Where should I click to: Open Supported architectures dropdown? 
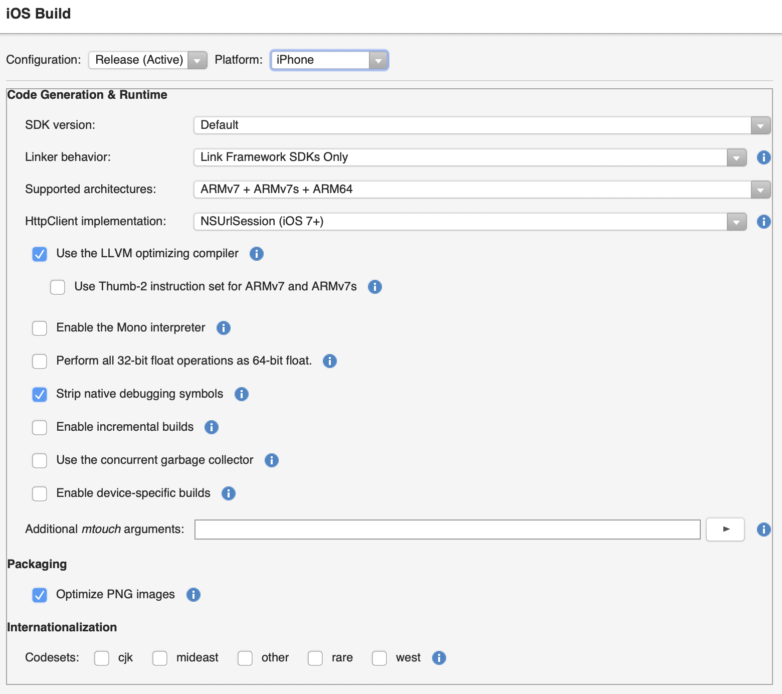coord(482,190)
